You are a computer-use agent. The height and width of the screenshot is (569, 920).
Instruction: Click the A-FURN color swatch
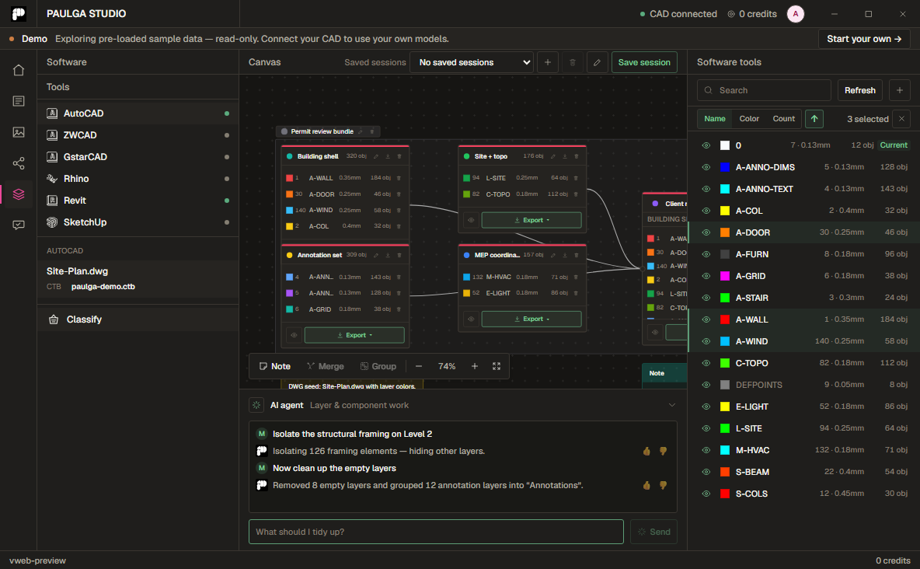point(725,254)
